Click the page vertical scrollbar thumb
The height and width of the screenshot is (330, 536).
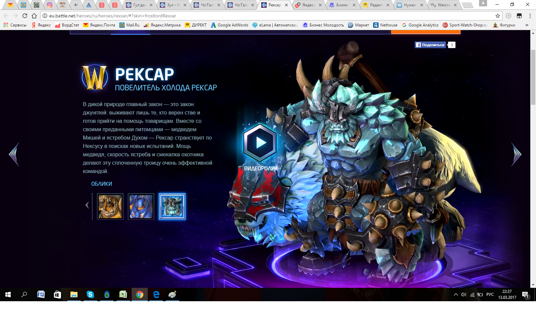533,77
